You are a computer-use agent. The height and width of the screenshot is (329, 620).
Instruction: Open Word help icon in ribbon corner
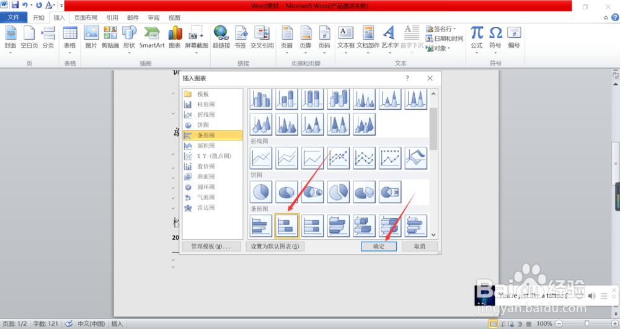[615, 17]
